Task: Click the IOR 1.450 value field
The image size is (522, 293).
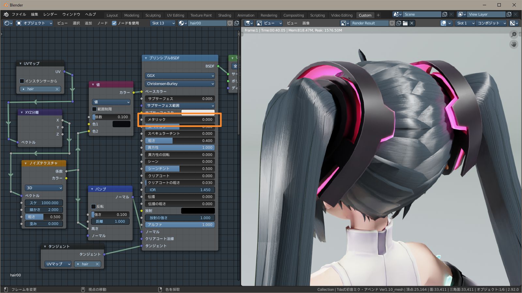Action: [x=180, y=190]
